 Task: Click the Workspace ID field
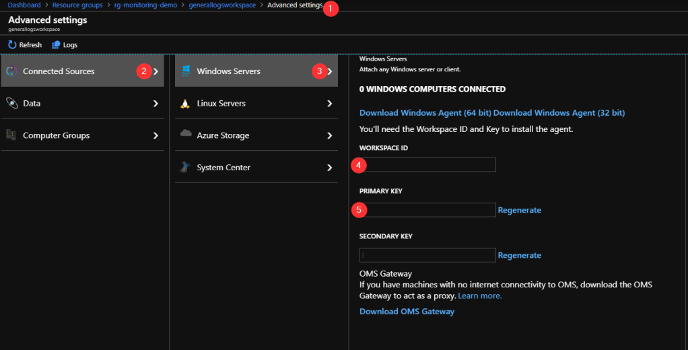431,165
